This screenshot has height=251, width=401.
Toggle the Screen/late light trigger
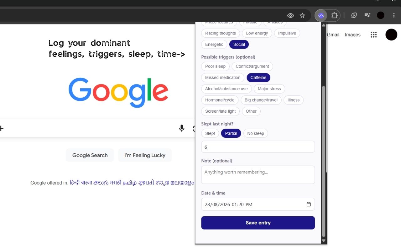tap(221, 111)
